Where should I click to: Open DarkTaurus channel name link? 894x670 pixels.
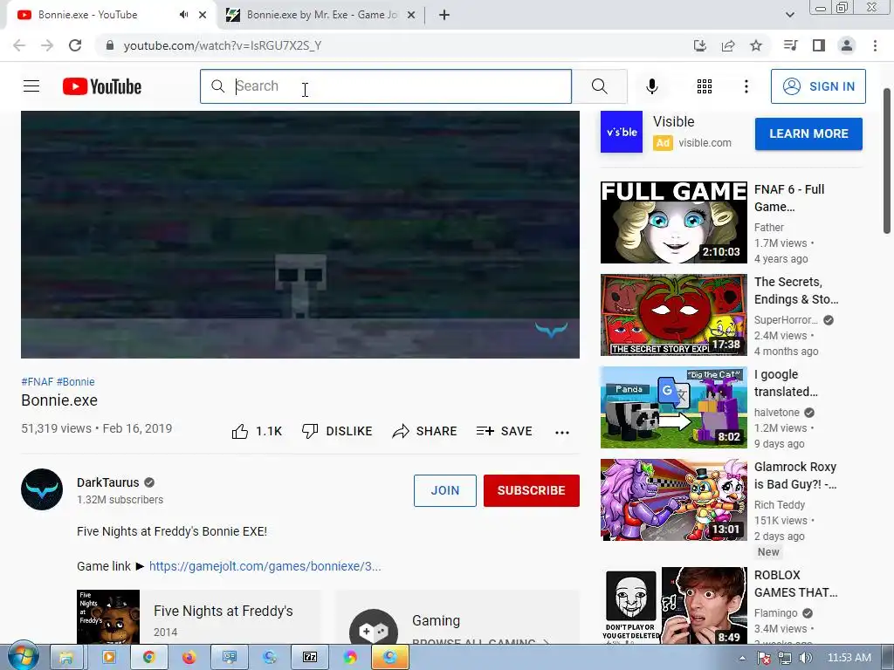[107, 482]
